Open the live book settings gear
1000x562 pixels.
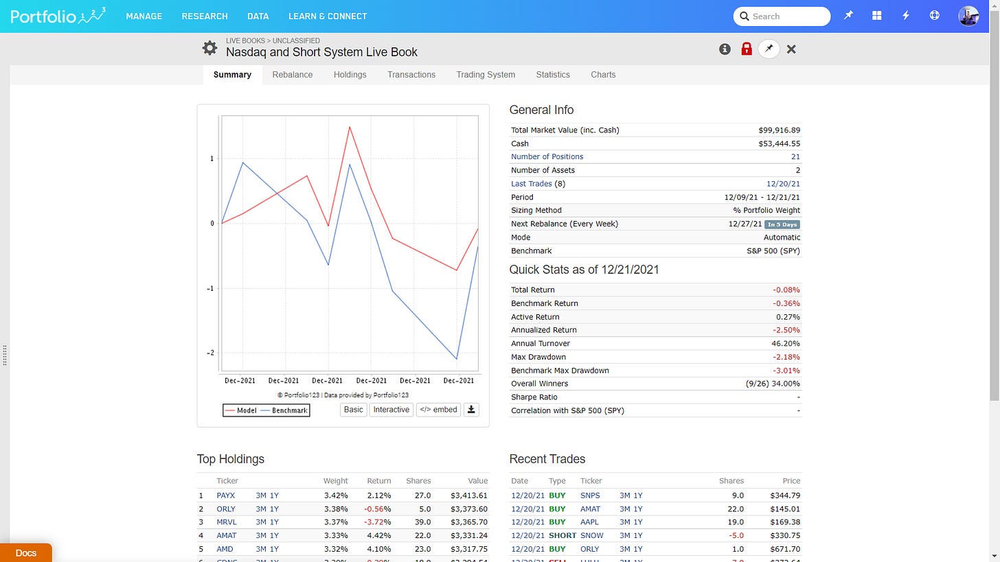209,48
